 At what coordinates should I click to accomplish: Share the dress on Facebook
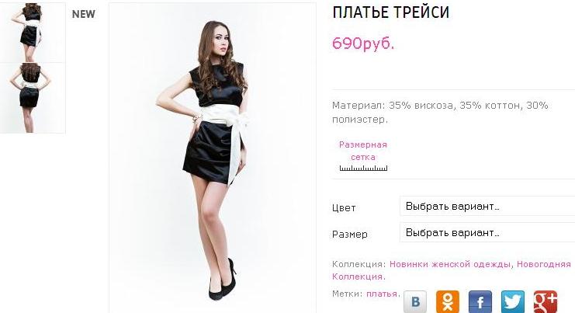(x=480, y=301)
